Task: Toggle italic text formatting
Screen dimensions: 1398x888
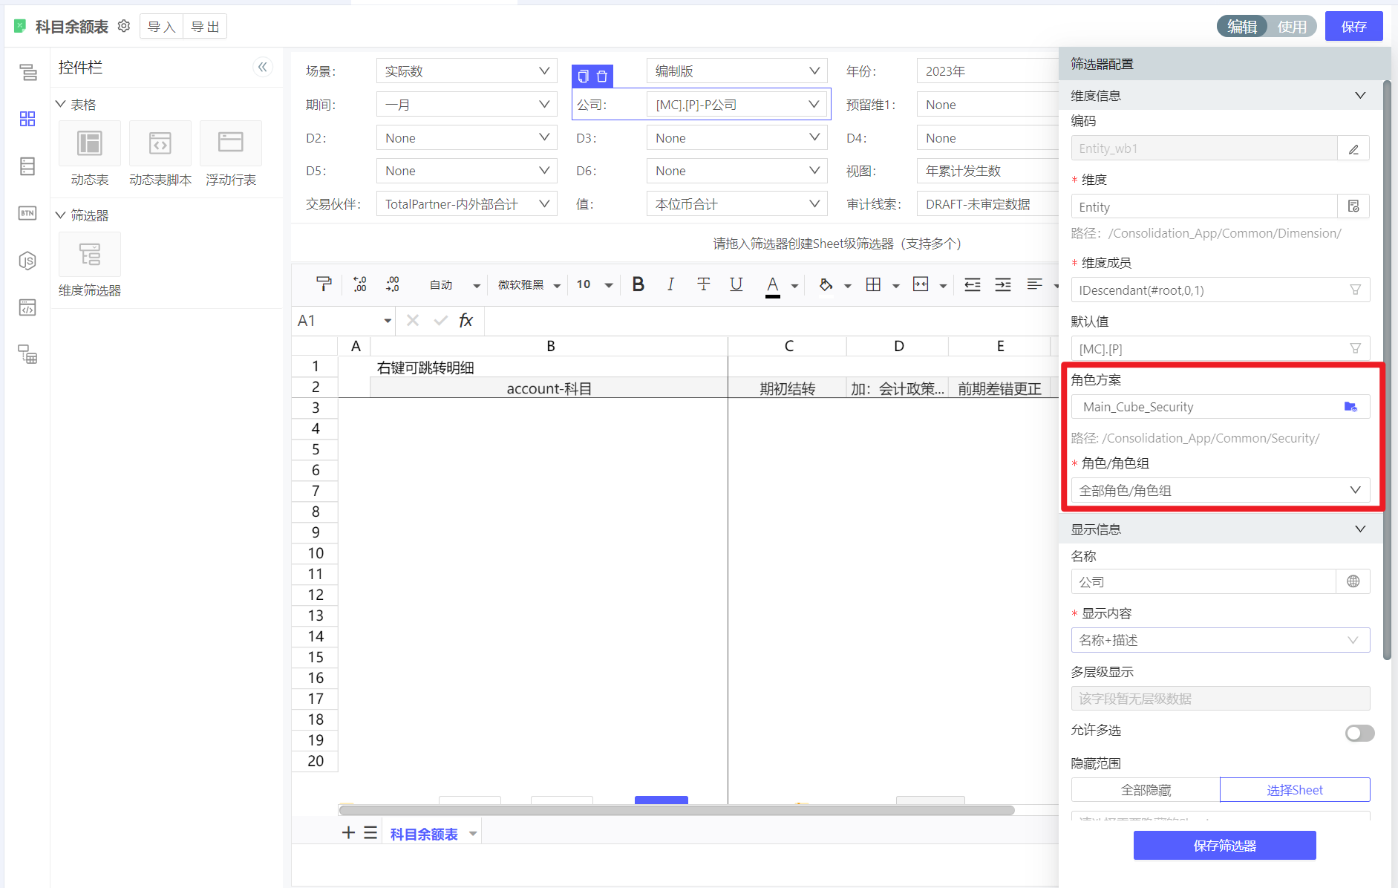Action: click(x=670, y=284)
